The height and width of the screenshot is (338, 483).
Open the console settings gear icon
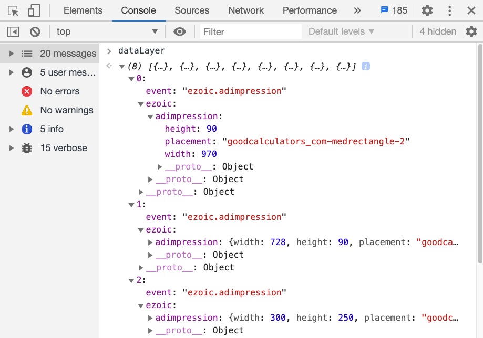pos(471,32)
